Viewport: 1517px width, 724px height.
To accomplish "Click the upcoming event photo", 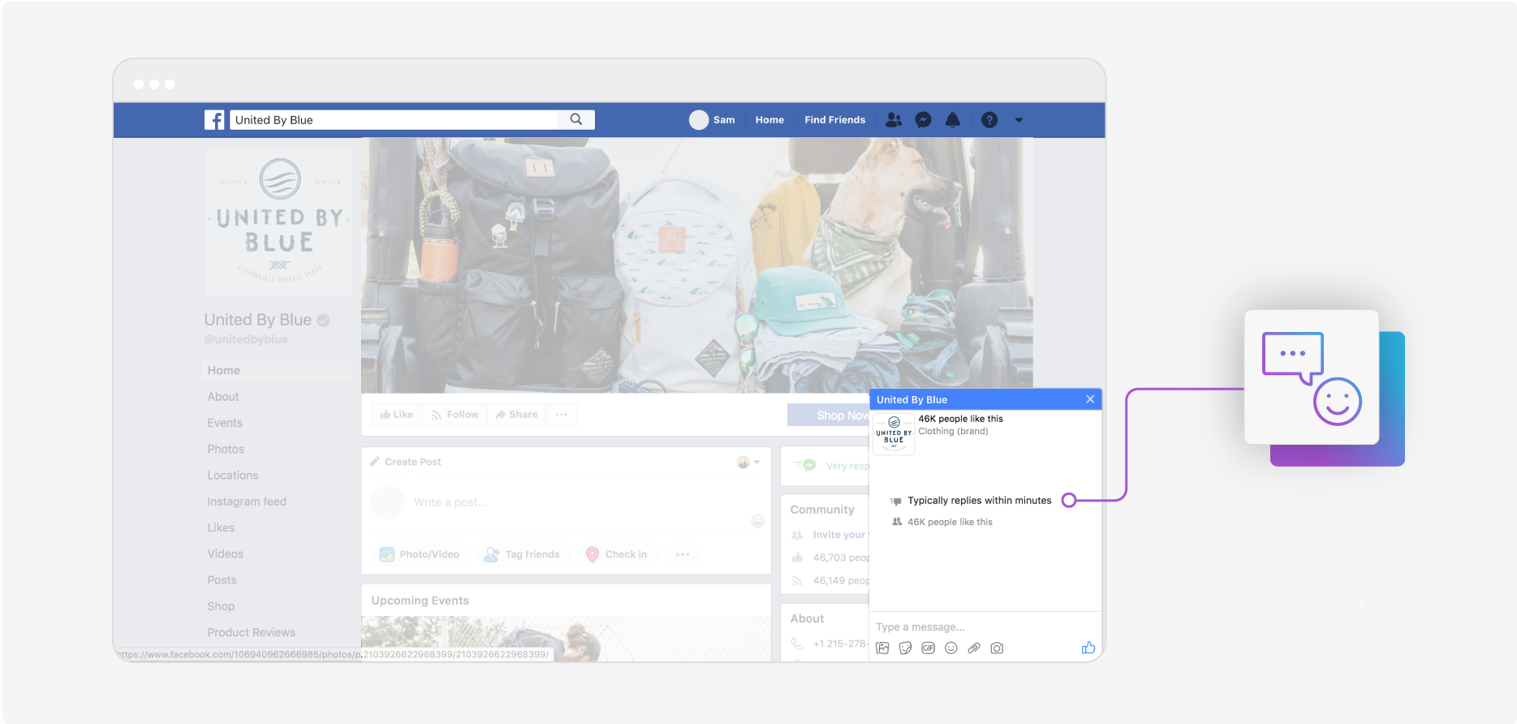I will [x=566, y=639].
